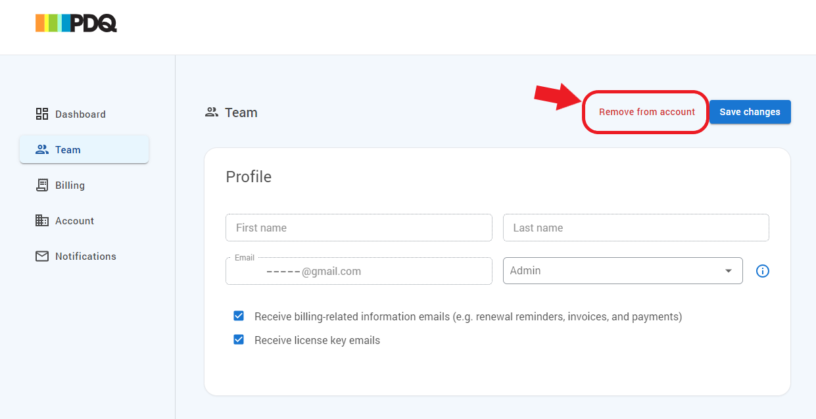Go to the Dashboard menu item
The image size is (816, 419).
(x=80, y=114)
